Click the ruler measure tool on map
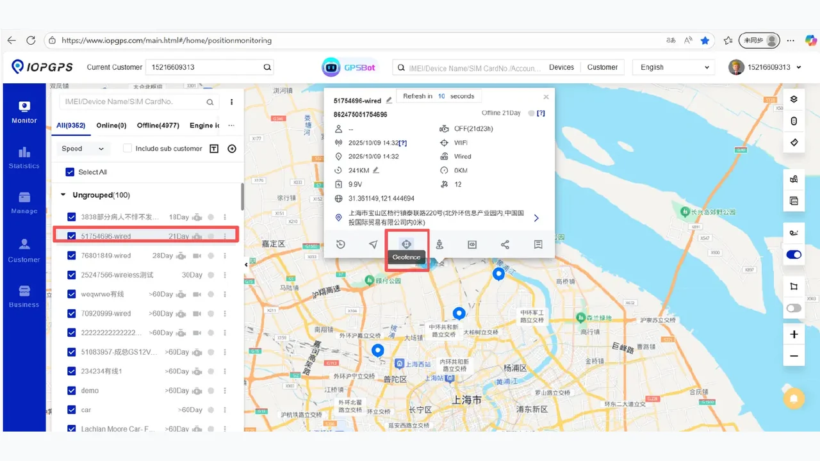 click(x=794, y=142)
